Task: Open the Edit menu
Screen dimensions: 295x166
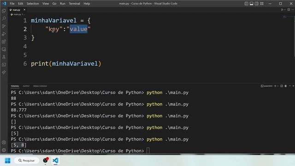Action: click(x=20, y=4)
